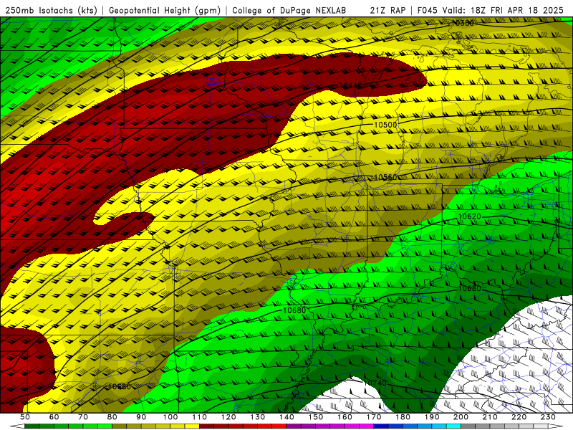Image resolution: width=573 pixels, height=430 pixels.
Task: Click the 210 value on the color scale
Action: [x=490, y=417]
